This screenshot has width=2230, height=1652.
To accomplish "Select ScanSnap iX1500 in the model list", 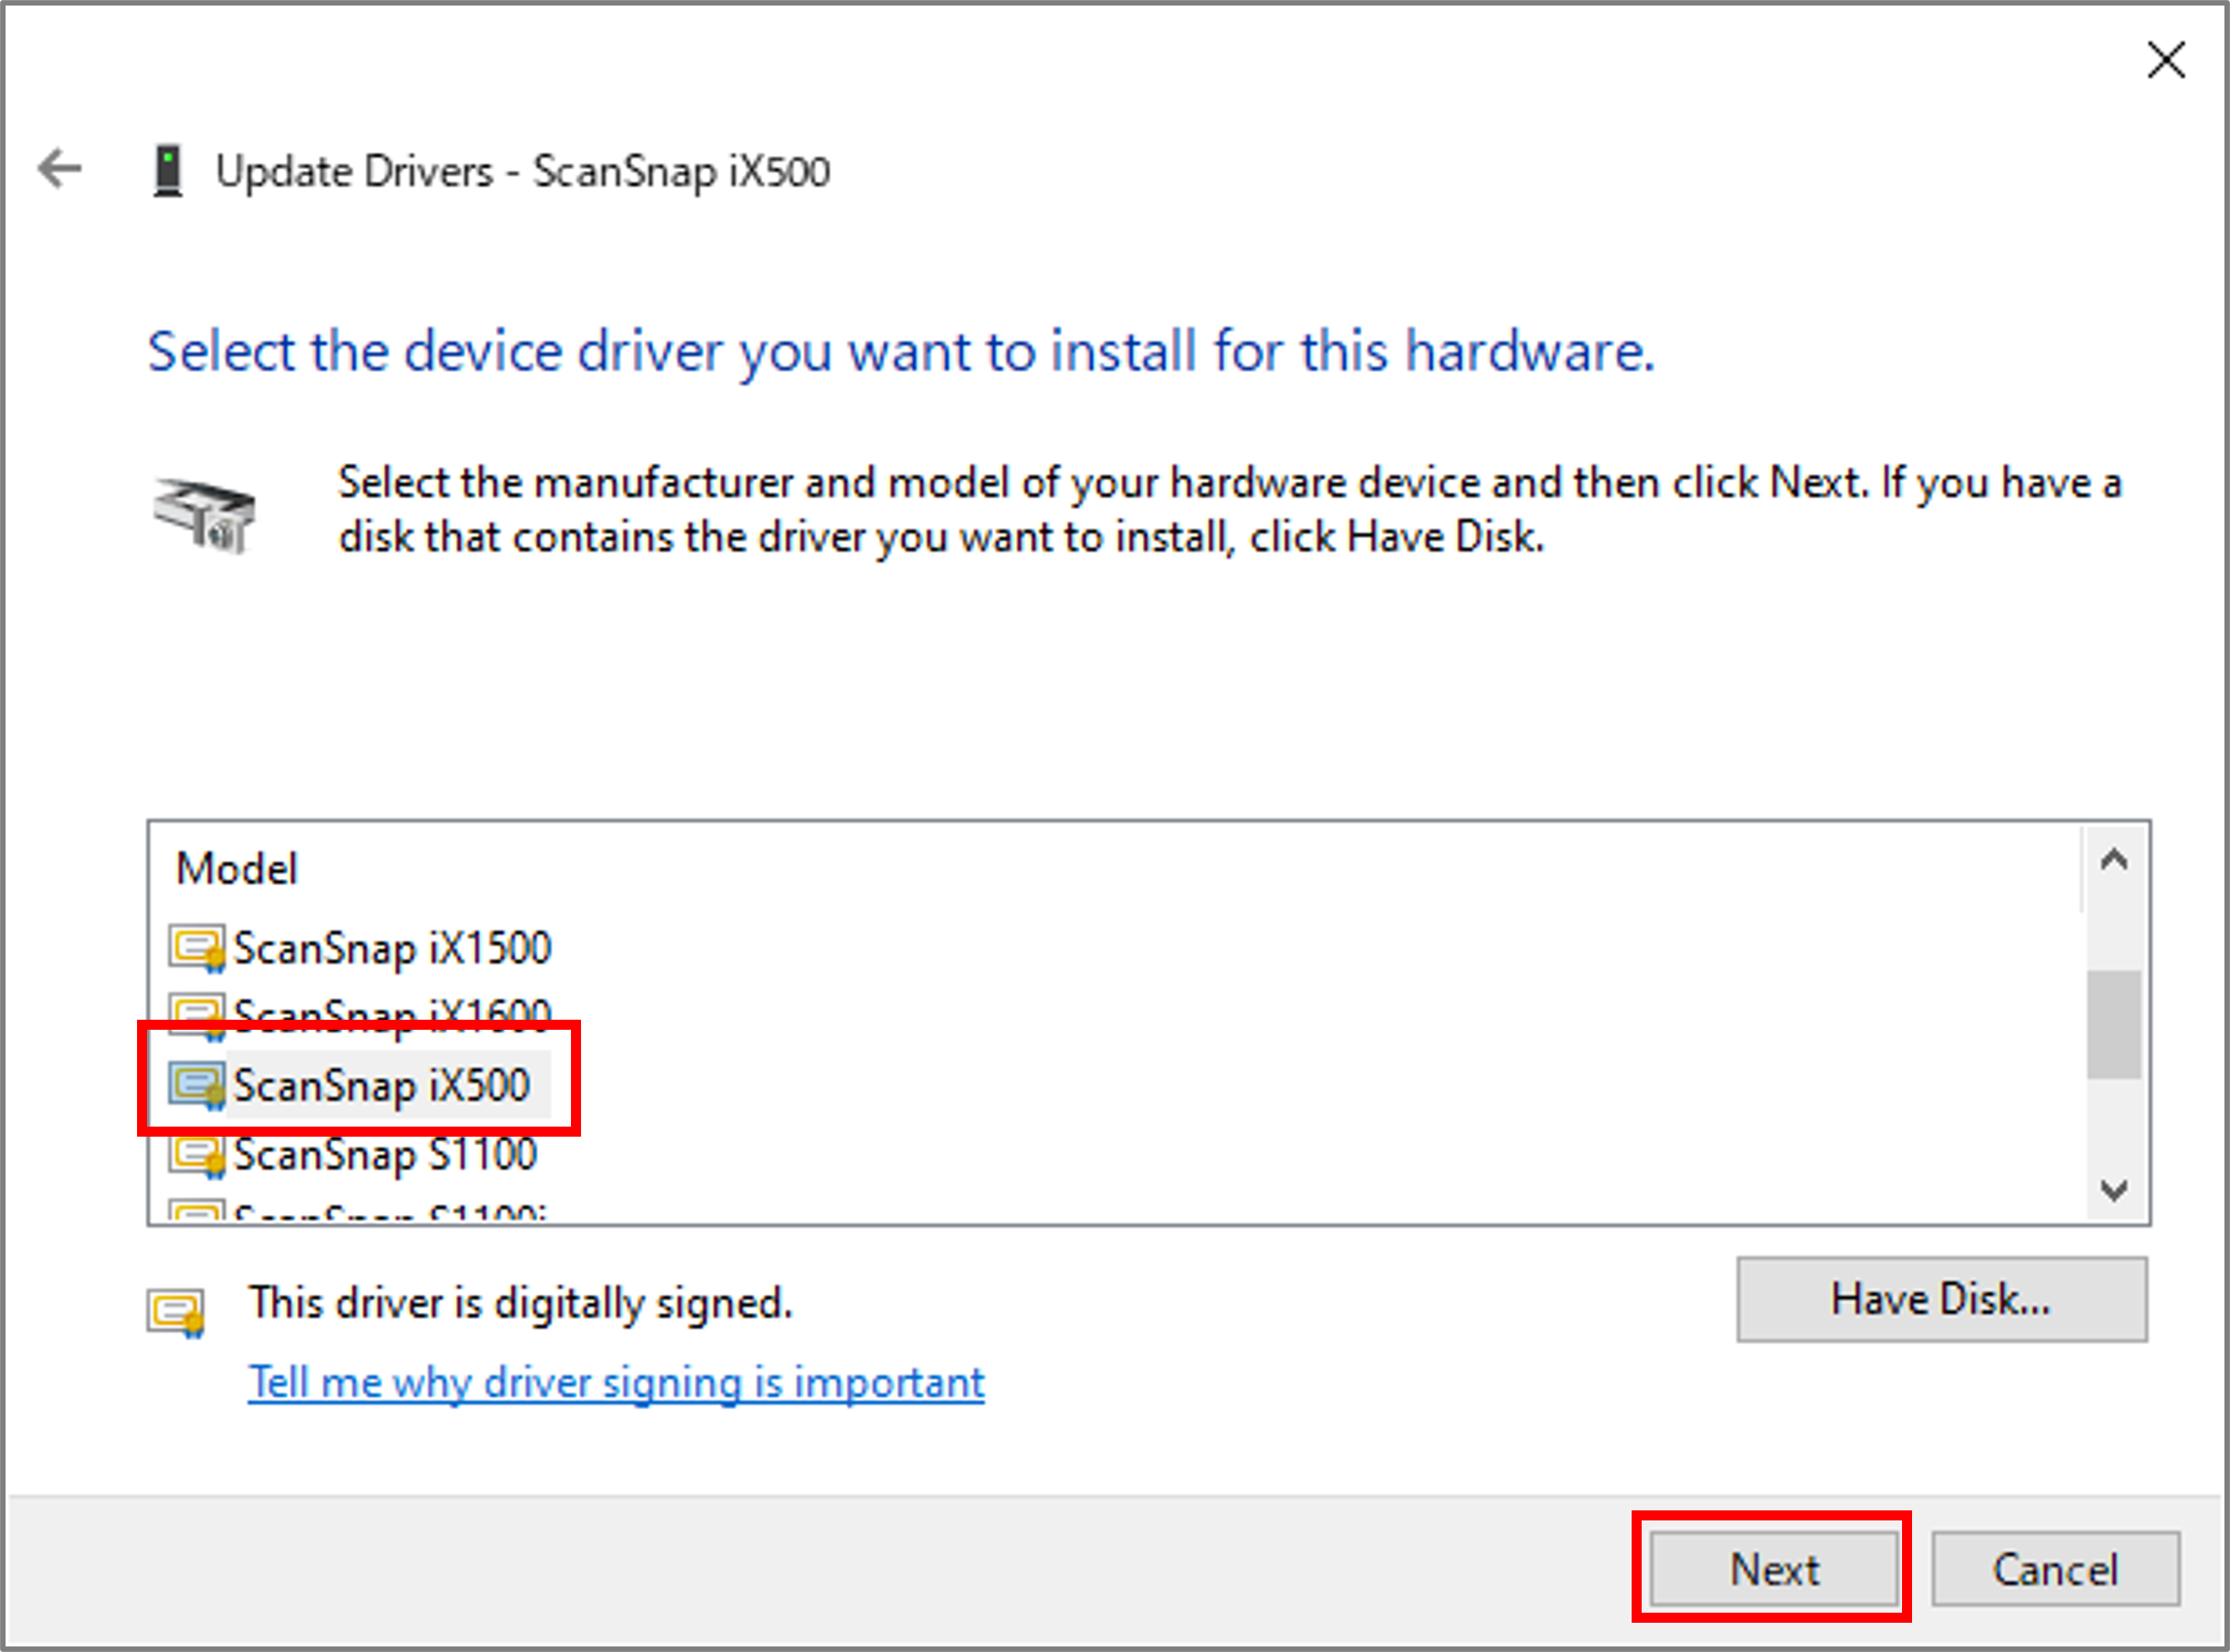I will pyautogui.click(x=391, y=947).
